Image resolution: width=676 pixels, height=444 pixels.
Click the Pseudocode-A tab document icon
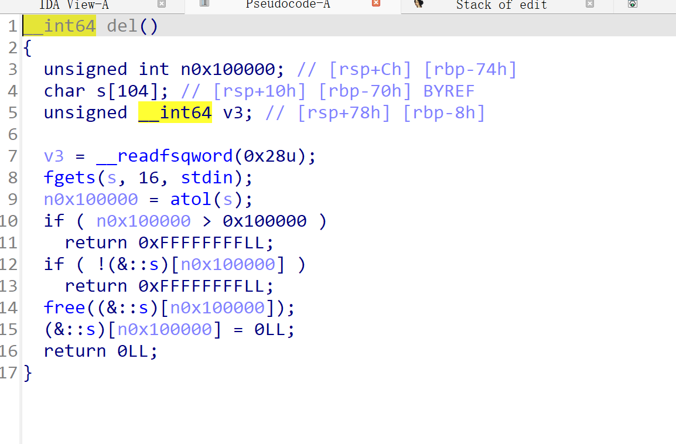tap(204, 3)
